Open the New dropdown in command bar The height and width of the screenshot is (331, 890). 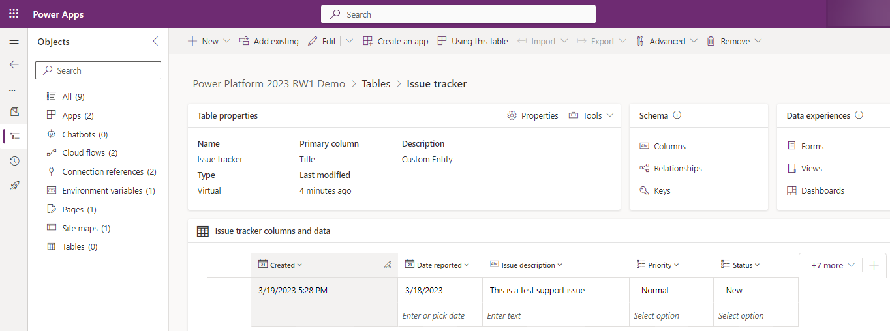[x=209, y=41]
